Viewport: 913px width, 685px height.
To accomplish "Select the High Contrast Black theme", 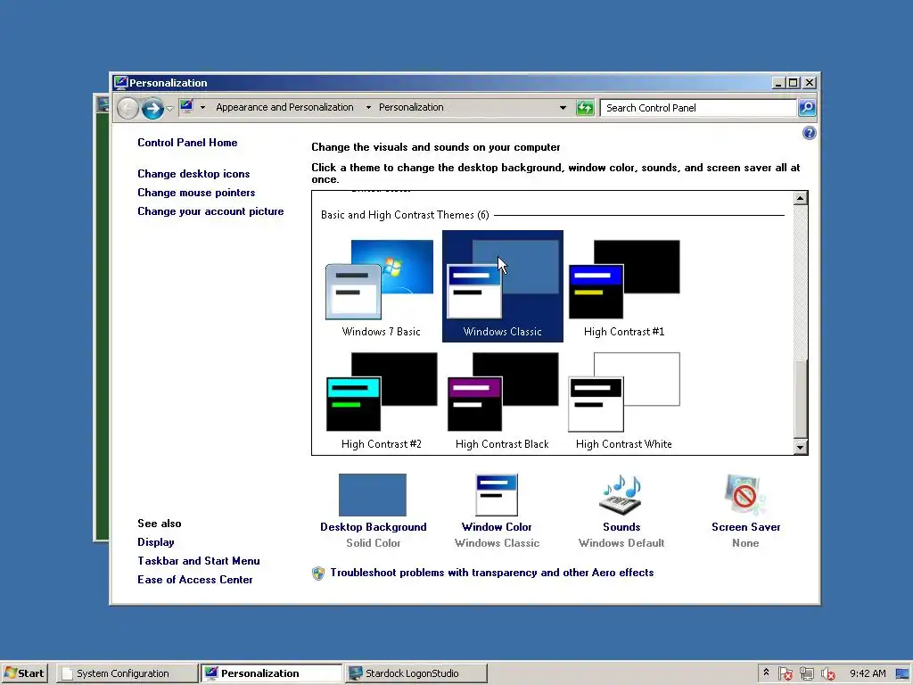I will tap(502, 400).
